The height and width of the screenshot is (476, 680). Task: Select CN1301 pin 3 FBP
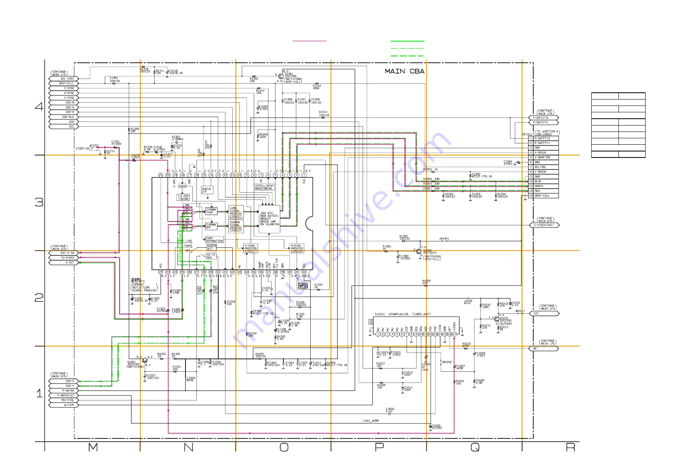543,148
